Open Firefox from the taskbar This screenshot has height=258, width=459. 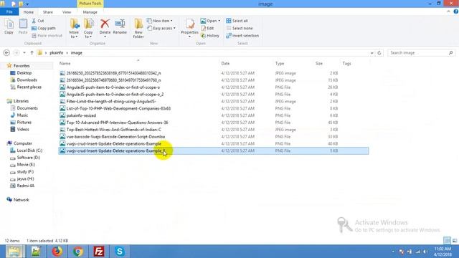pyautogui.click(x=57, y=252)
